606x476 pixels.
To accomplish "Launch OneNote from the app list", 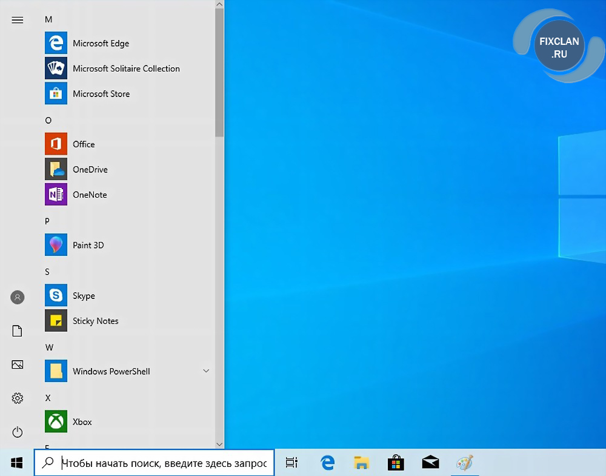I will 89,195.
